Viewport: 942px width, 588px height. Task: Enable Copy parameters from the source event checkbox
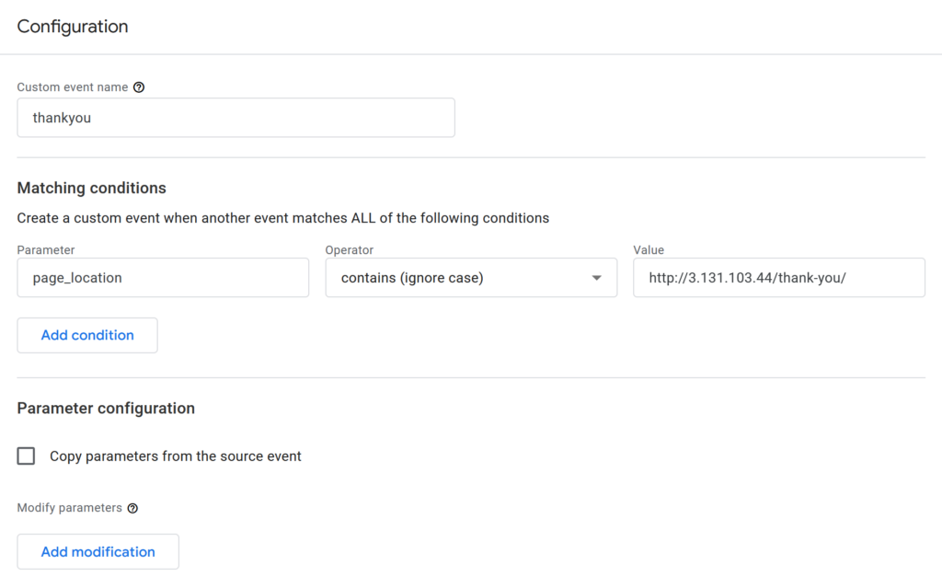pos(27,456)
